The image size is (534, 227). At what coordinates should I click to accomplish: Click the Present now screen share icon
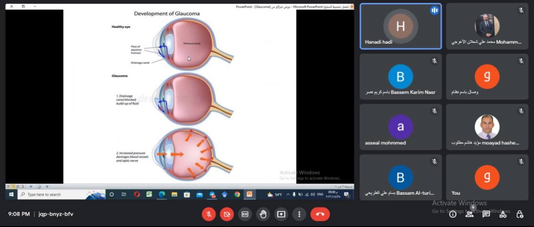tap(281, 214)
